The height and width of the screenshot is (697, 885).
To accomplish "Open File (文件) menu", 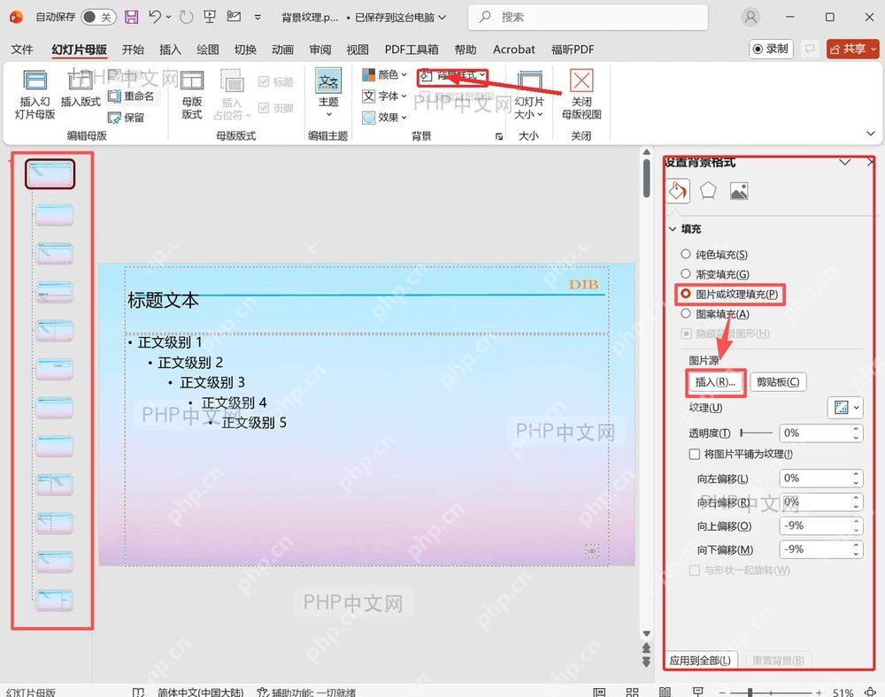I will 22,50.
